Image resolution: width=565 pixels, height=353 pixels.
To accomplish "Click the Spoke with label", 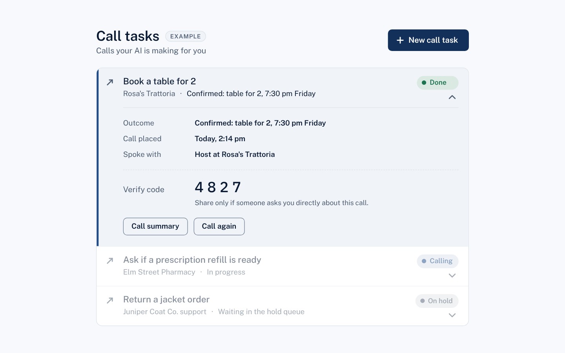I will (142, 154).
